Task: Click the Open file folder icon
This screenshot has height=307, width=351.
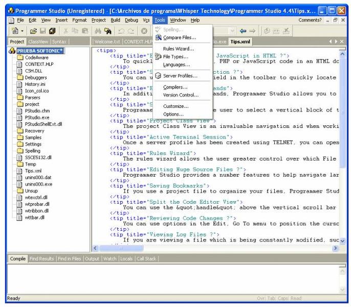Action: (x=33, y=31)
